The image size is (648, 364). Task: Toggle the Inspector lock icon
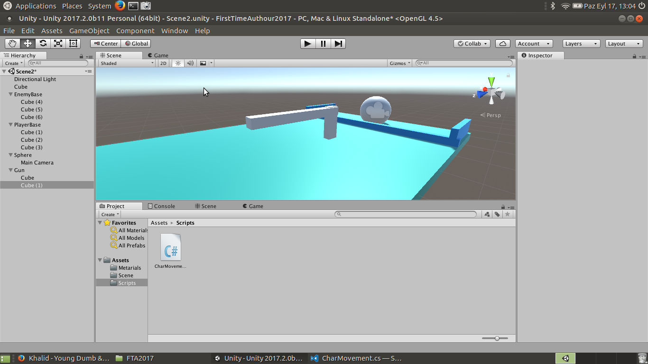pos(634,56)
